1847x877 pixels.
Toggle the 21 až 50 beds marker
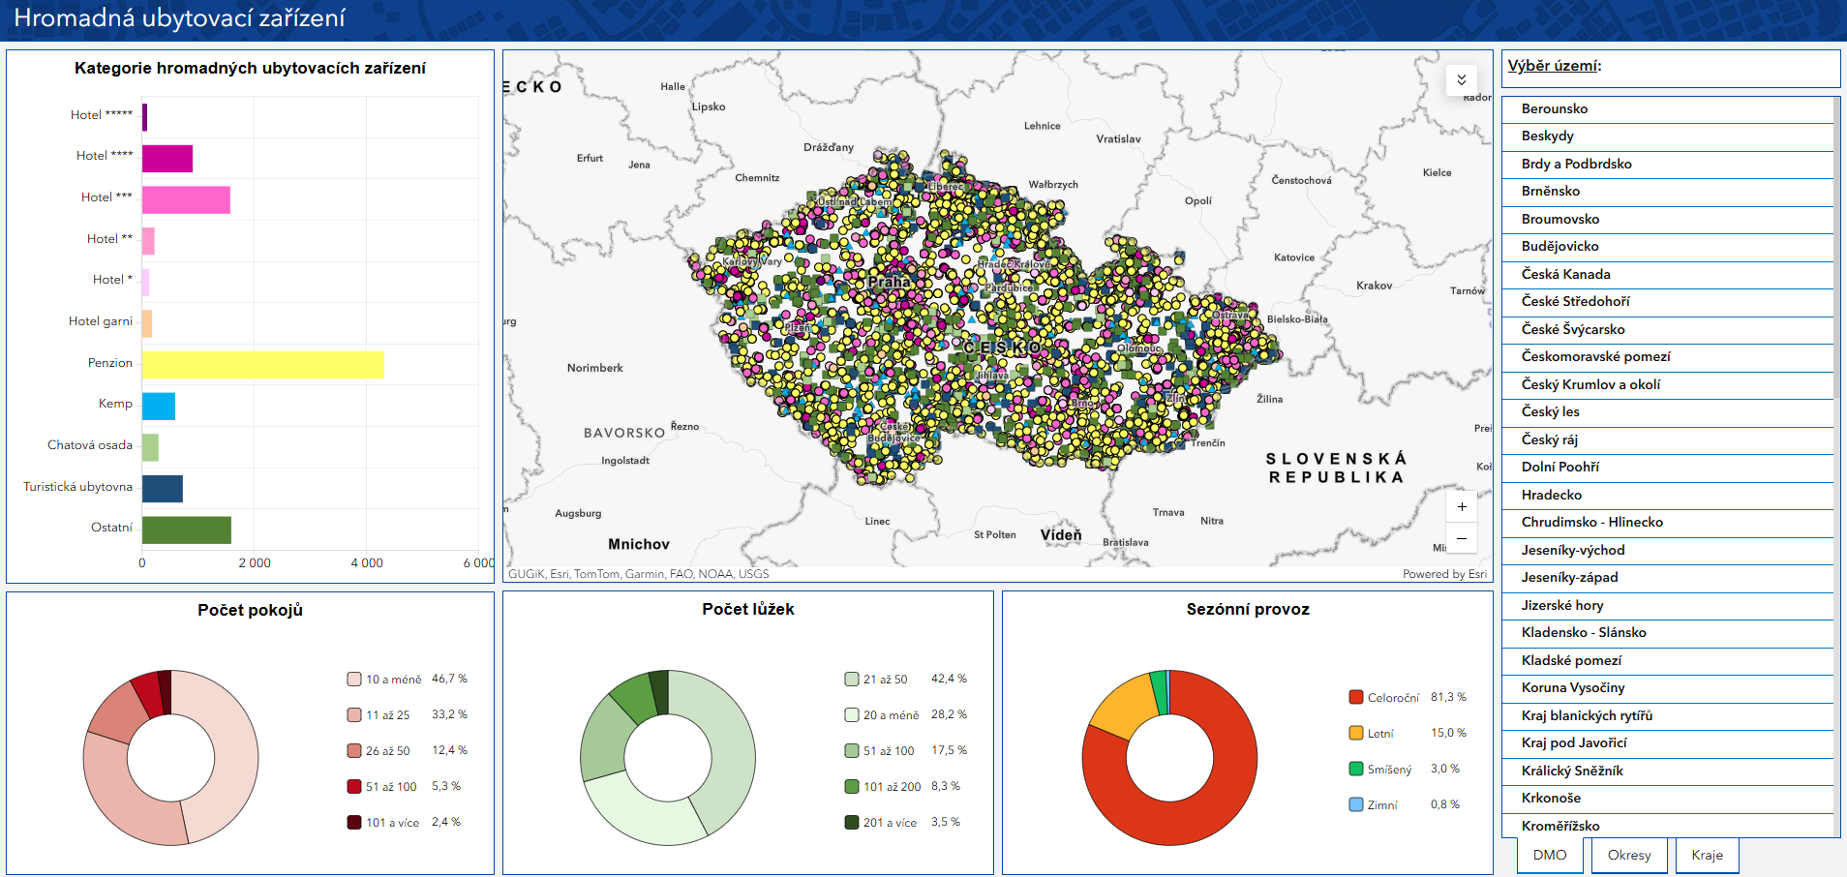coord(852,679)
